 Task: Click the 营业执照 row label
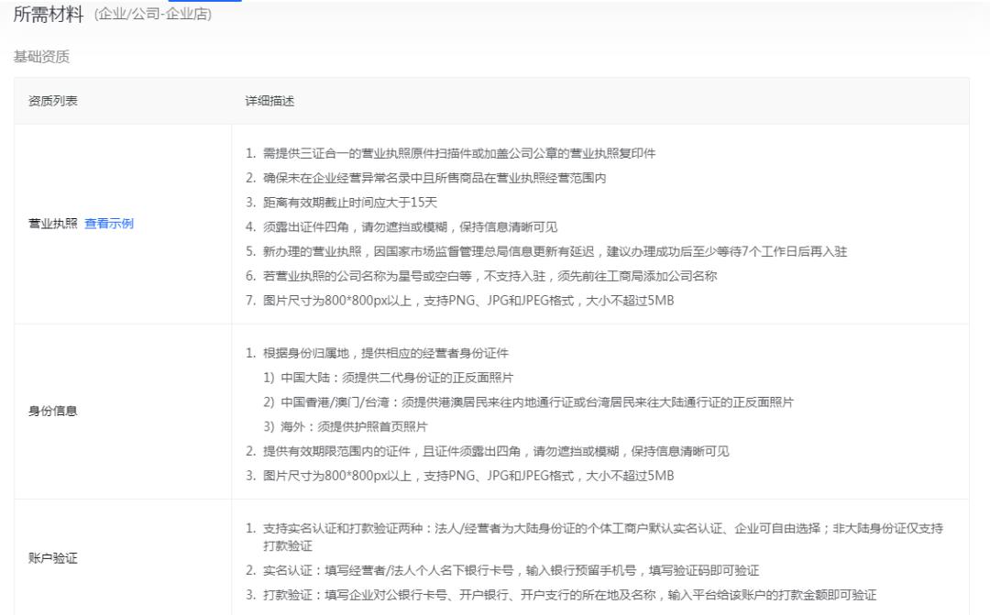53,224
